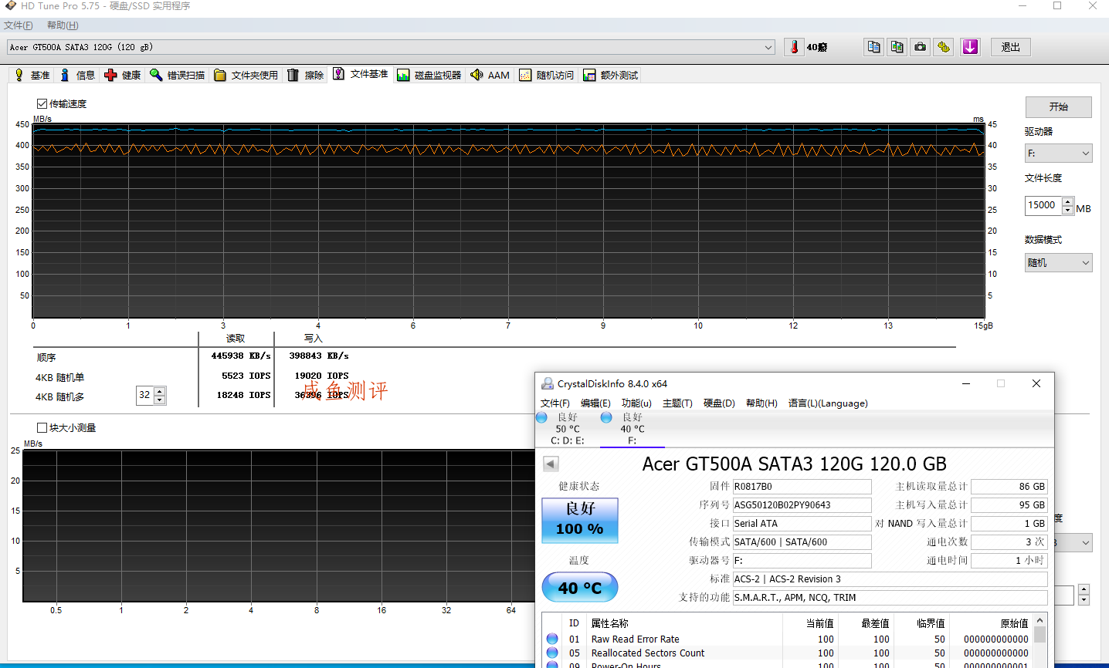Open the 驱动器 F: drive dropdown
Viewport: 1109px width, 668px height.
pyautogui.click(x=1058, y=154)
